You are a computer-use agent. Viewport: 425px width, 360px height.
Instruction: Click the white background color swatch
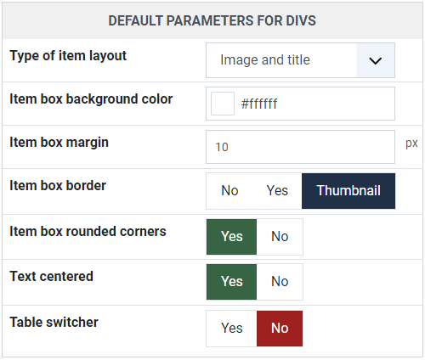pos(223,104)
